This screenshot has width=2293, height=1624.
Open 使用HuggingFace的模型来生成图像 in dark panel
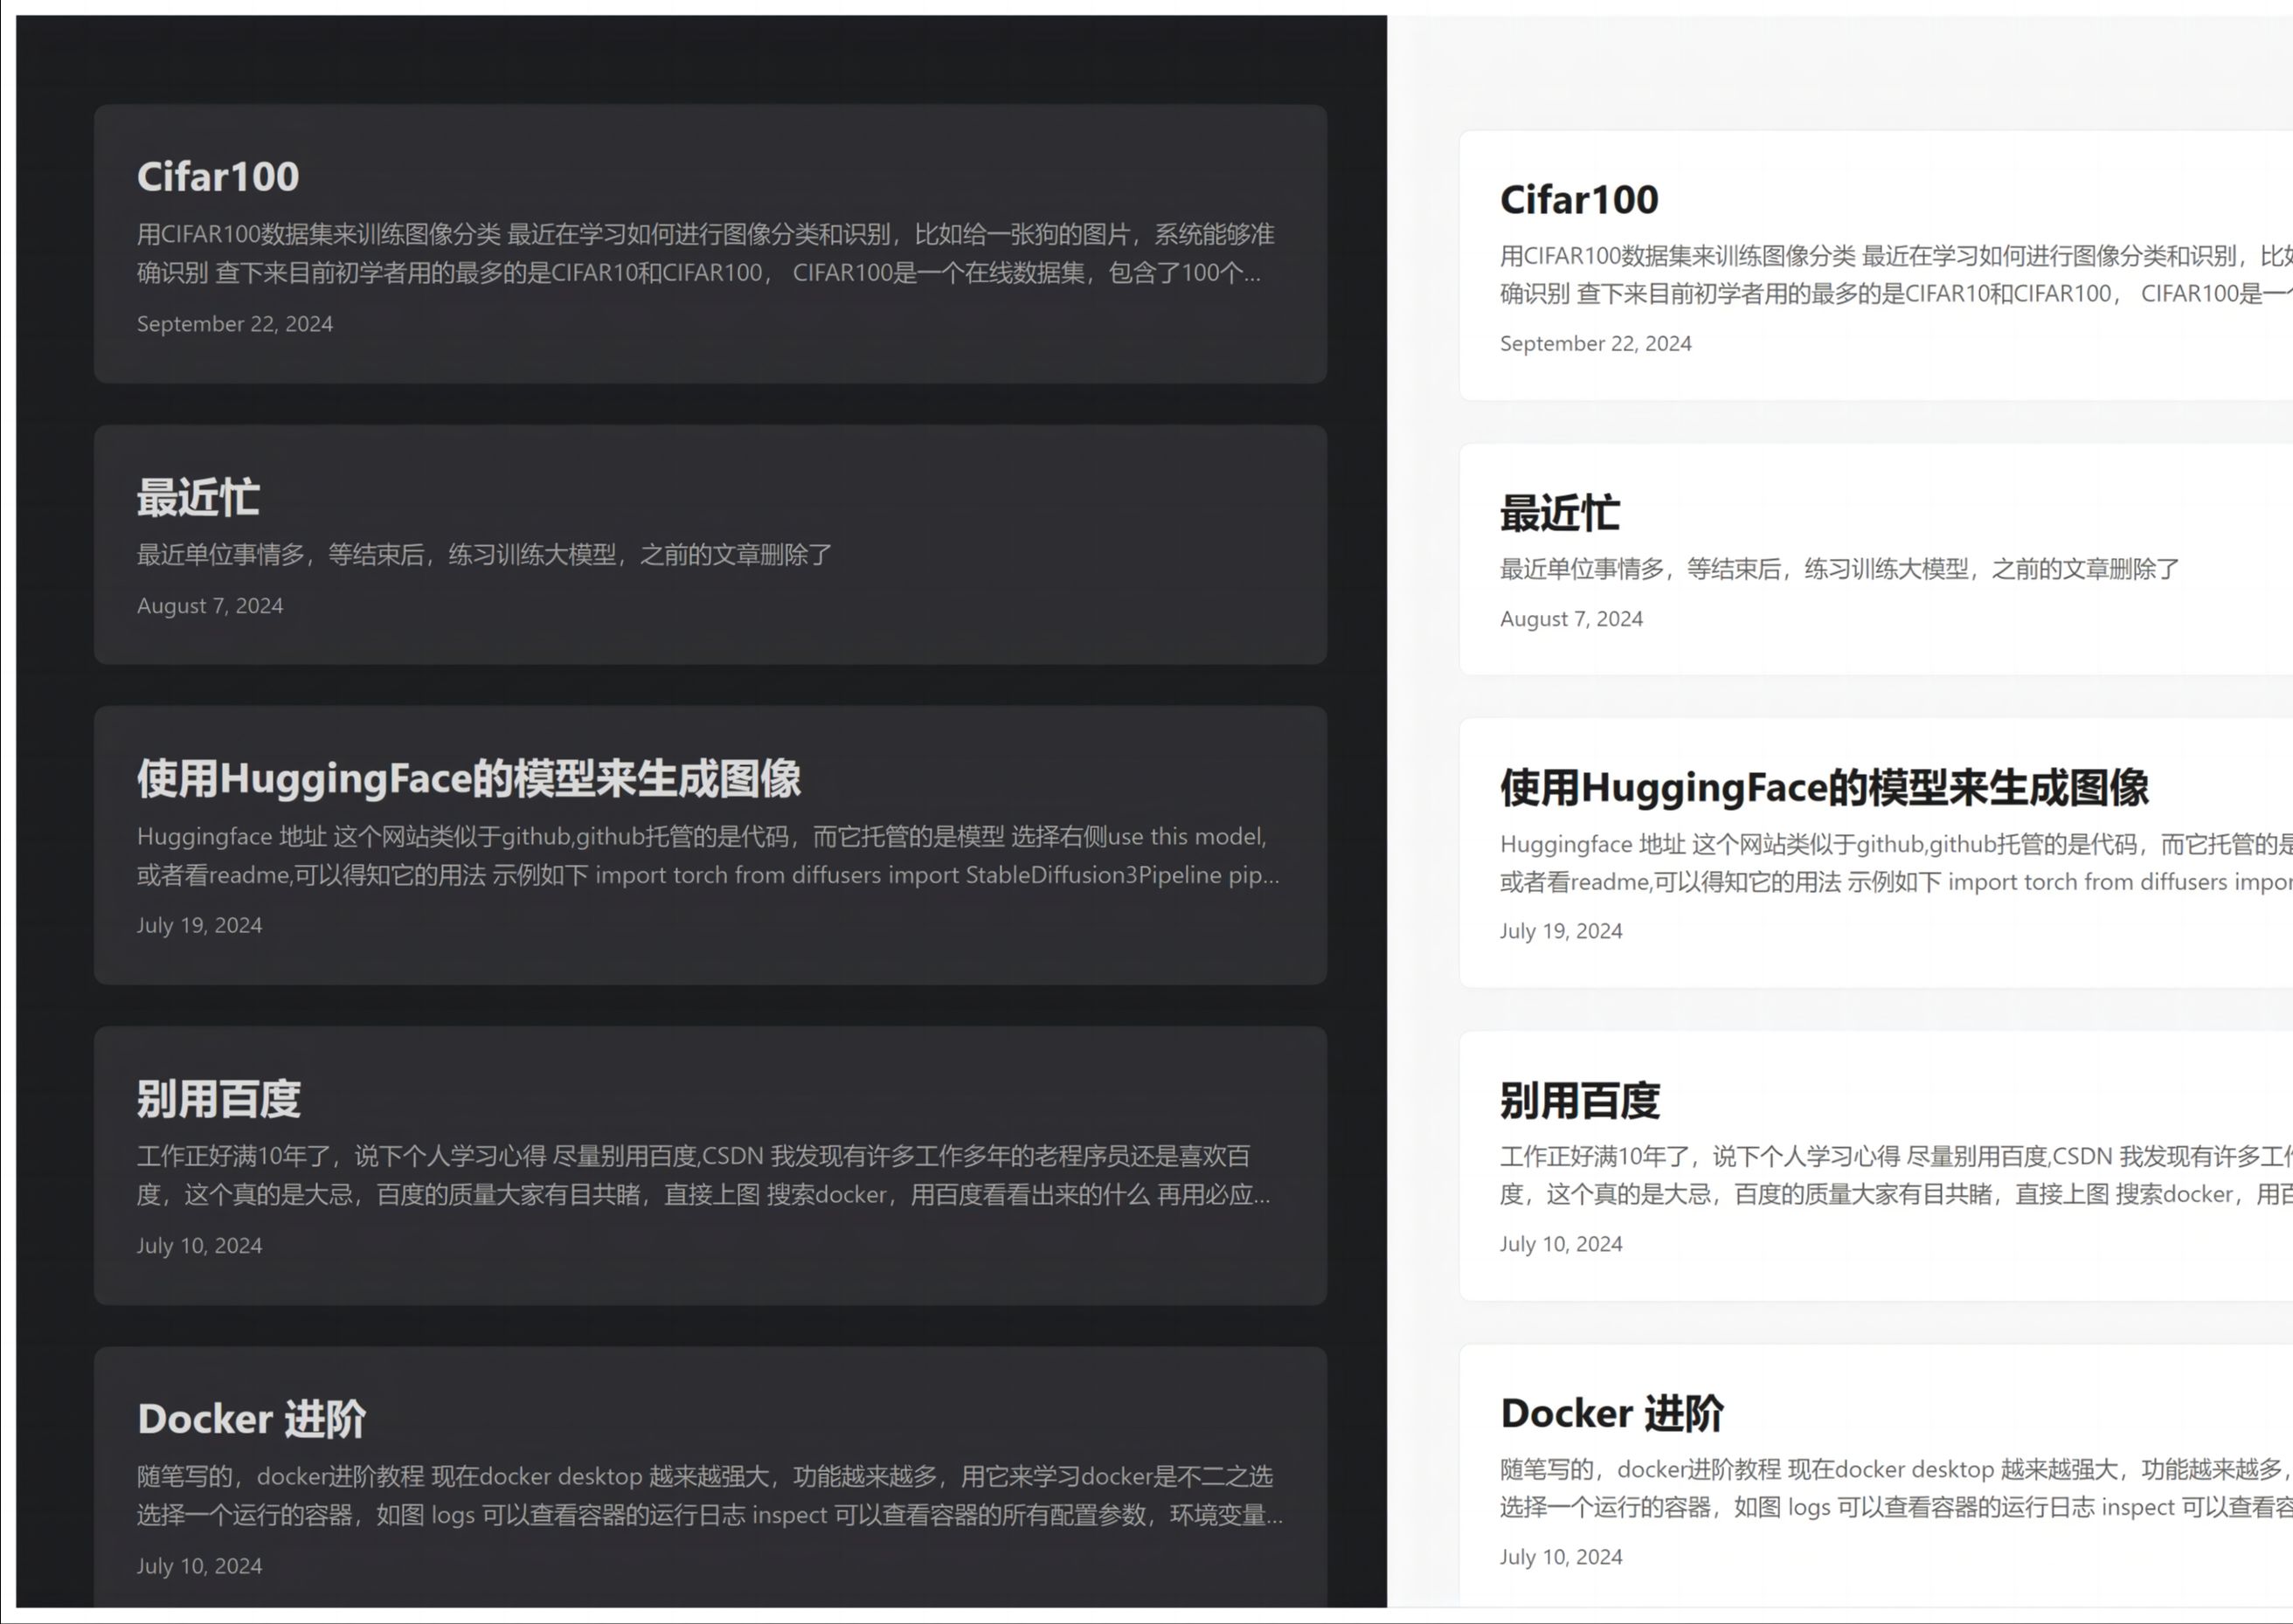[469, 779]
